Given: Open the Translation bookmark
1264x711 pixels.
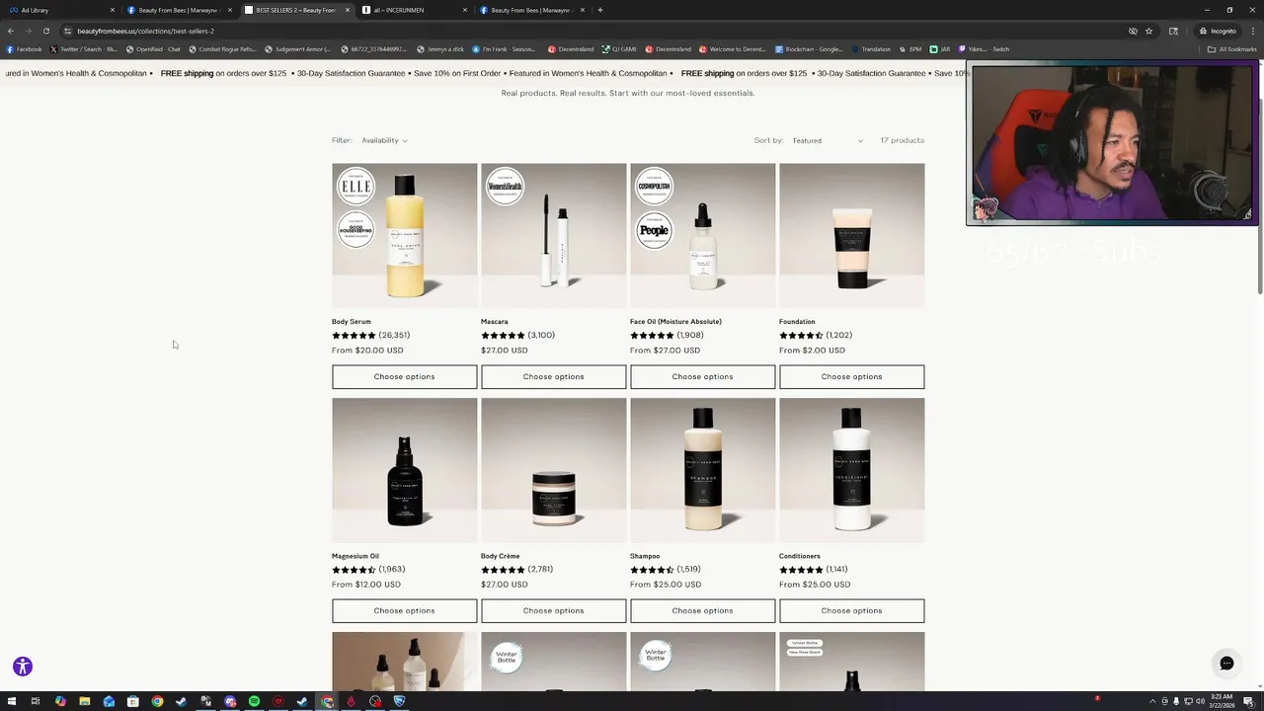Looking at the screenshot, I should (870, 49).
